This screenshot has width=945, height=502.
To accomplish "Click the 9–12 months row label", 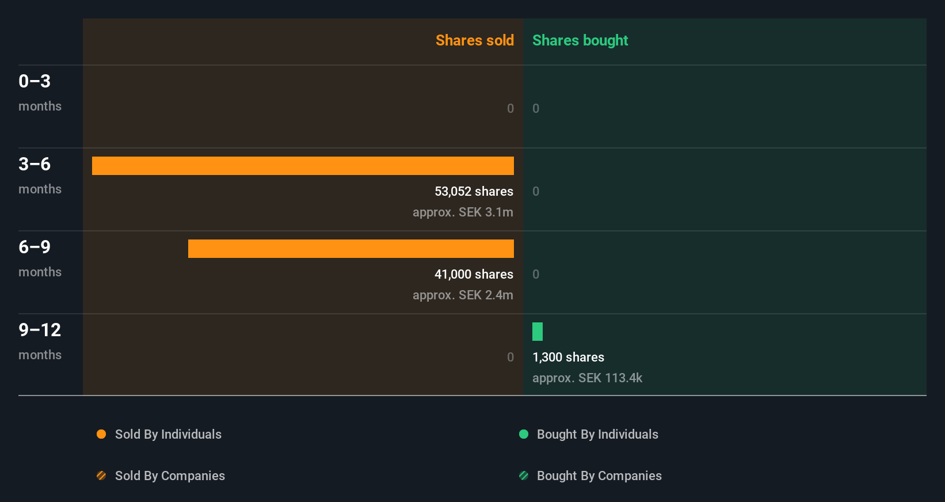I will (40, 341).
